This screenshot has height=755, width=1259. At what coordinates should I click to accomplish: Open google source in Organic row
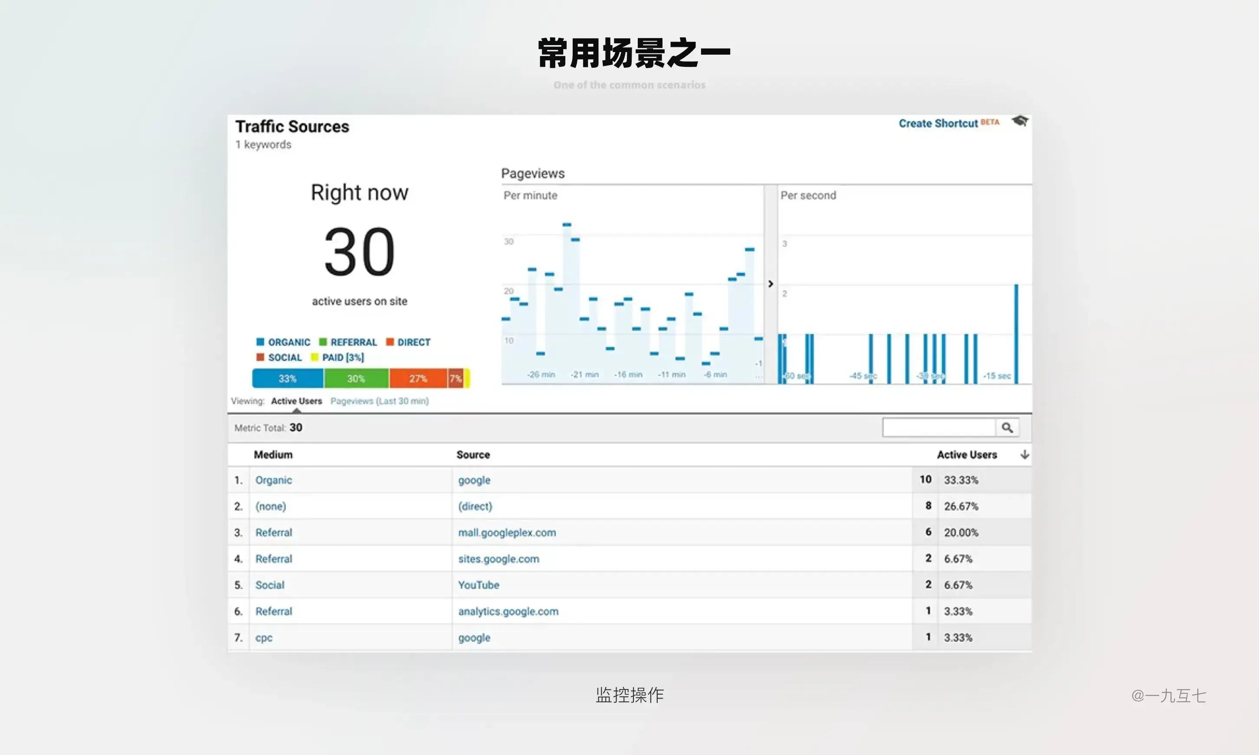474,480
